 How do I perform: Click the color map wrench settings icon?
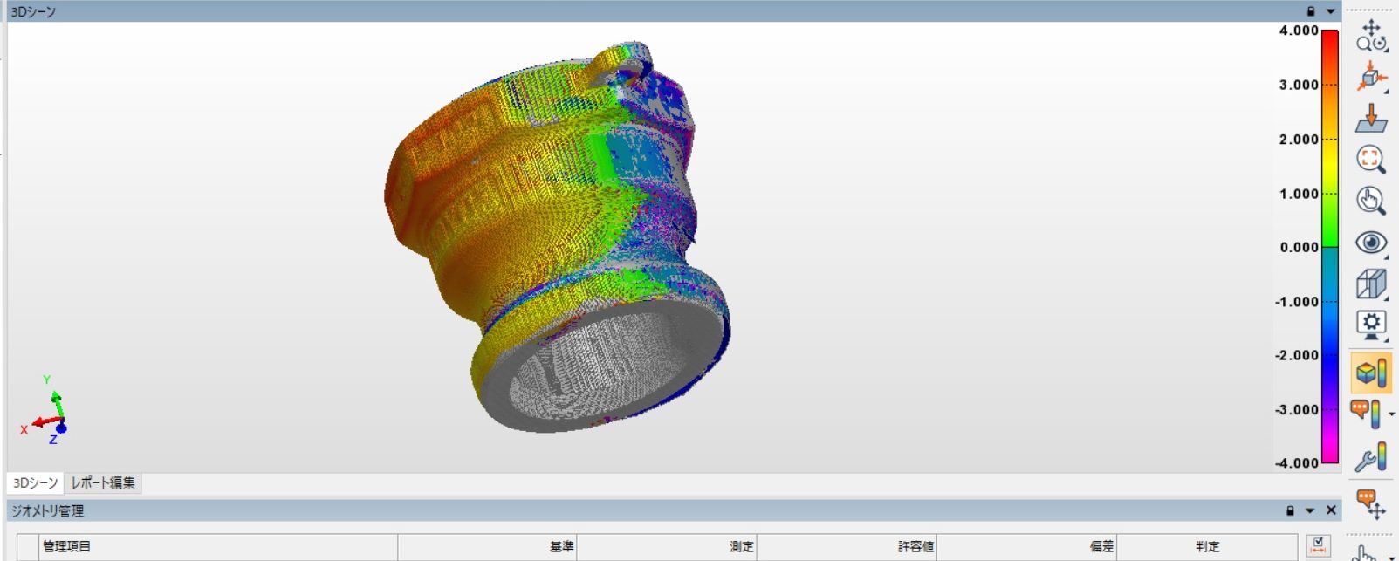tap(1370, 457)
